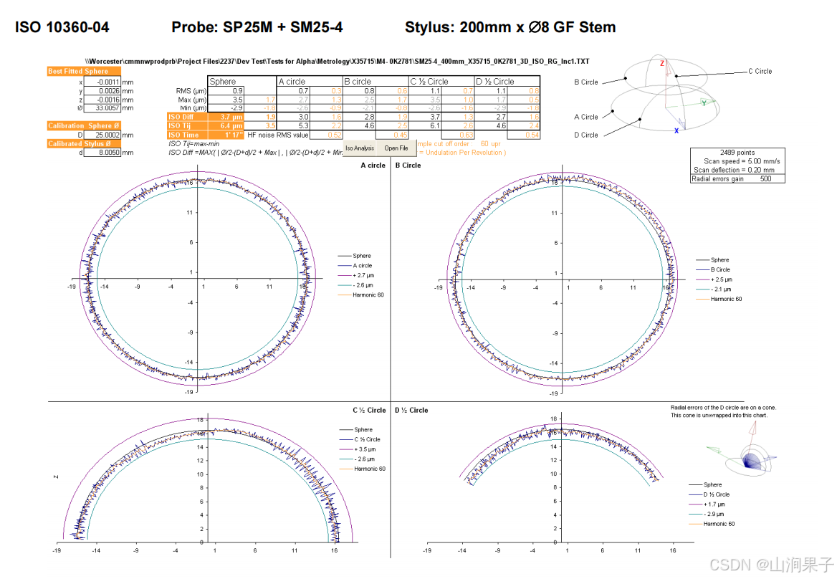Click the +2.7 µm legend entry
The height and width of the screenshot is (579, 837).
pyautogui.click(x=357, y=275)
